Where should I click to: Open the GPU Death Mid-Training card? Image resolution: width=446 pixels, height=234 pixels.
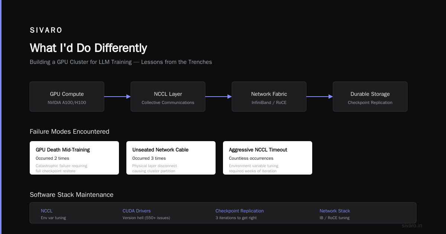point(74,158)
